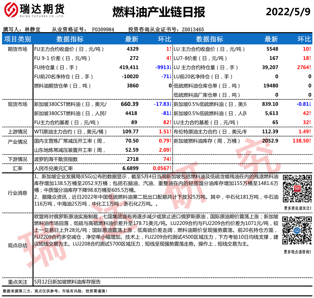This screenshot has width=314, height=298.
Task: Select the 观点总结 section label
Action: coord(17,245)
